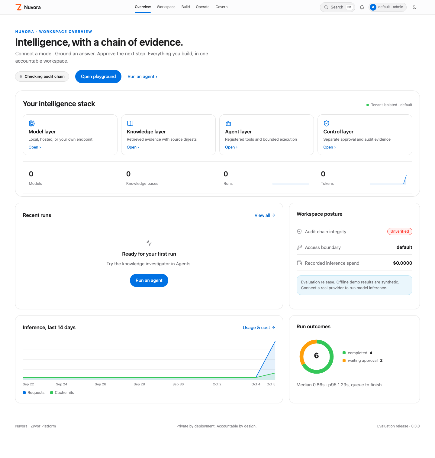Click the Model layer chip icon
The height and width of the screenshot is (458, 435).
pos(32,123)
